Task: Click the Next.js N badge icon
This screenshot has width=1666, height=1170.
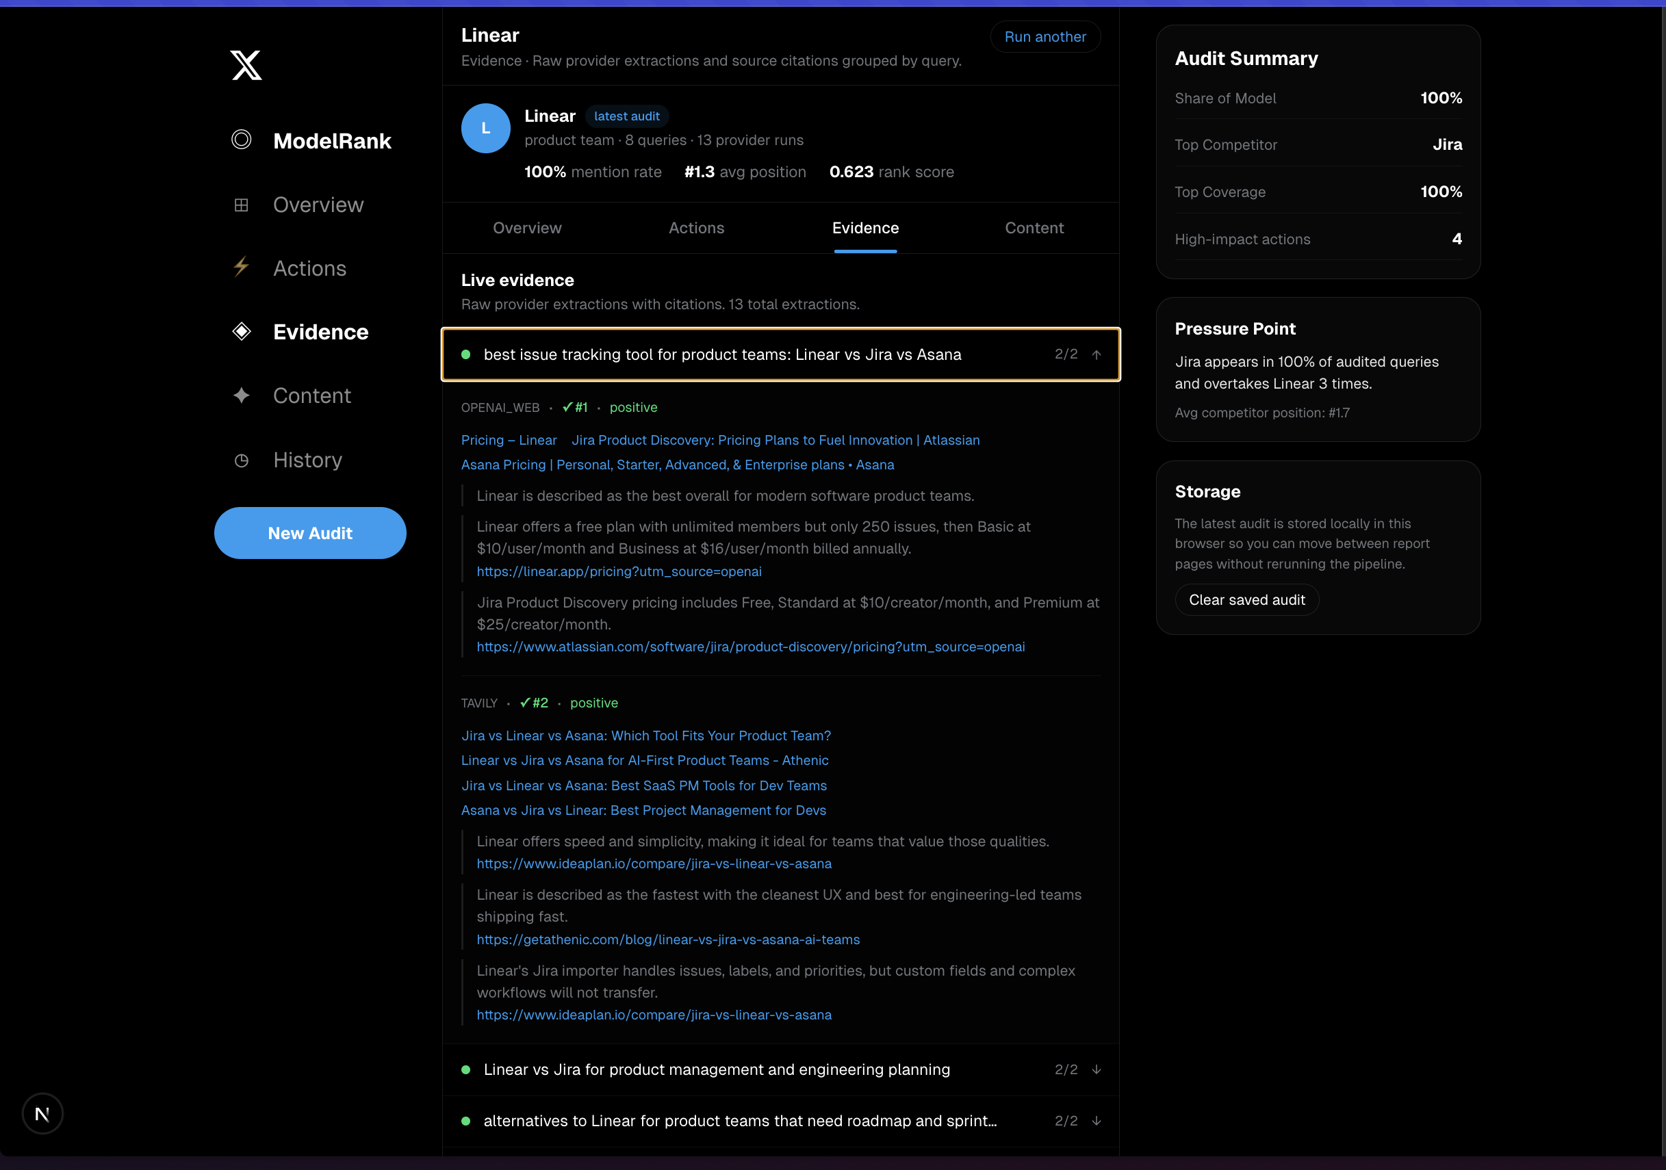Action: (43, 1113)
